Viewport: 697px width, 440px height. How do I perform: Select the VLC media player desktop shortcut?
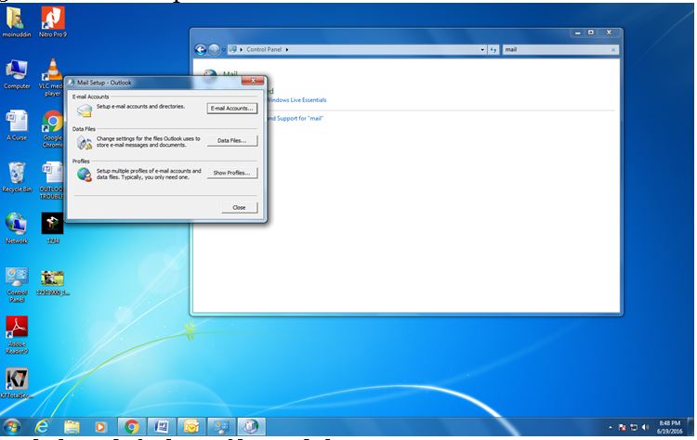(51, 77)
